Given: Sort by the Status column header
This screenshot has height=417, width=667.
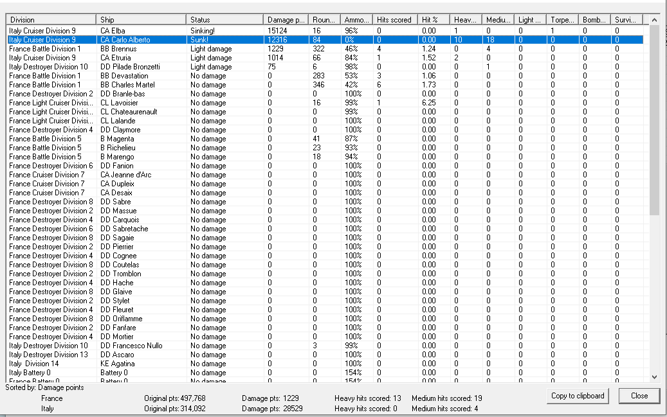Looking at the screenshot, I should tap(224, 20).
